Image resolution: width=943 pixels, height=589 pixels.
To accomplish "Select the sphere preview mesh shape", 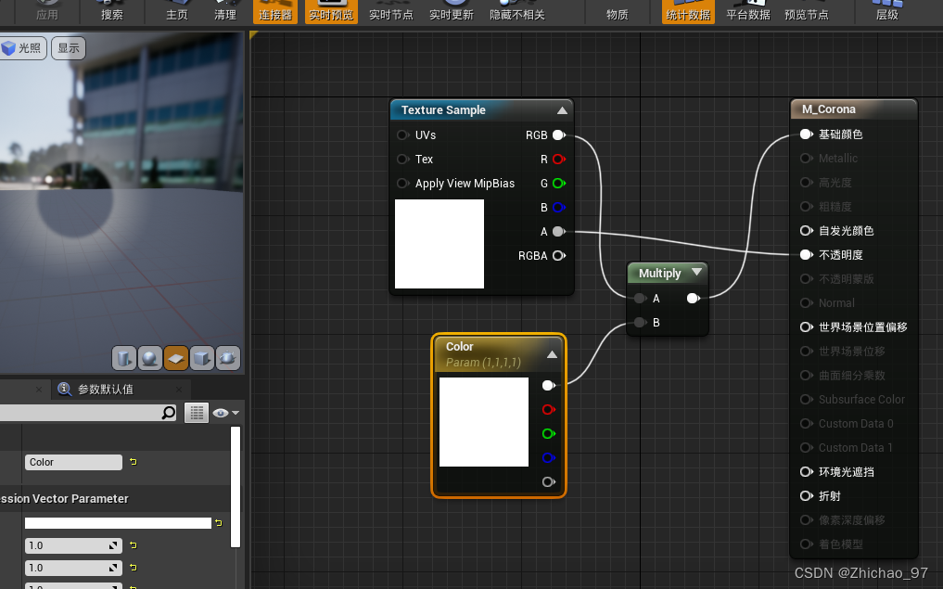I will point(148,358).
